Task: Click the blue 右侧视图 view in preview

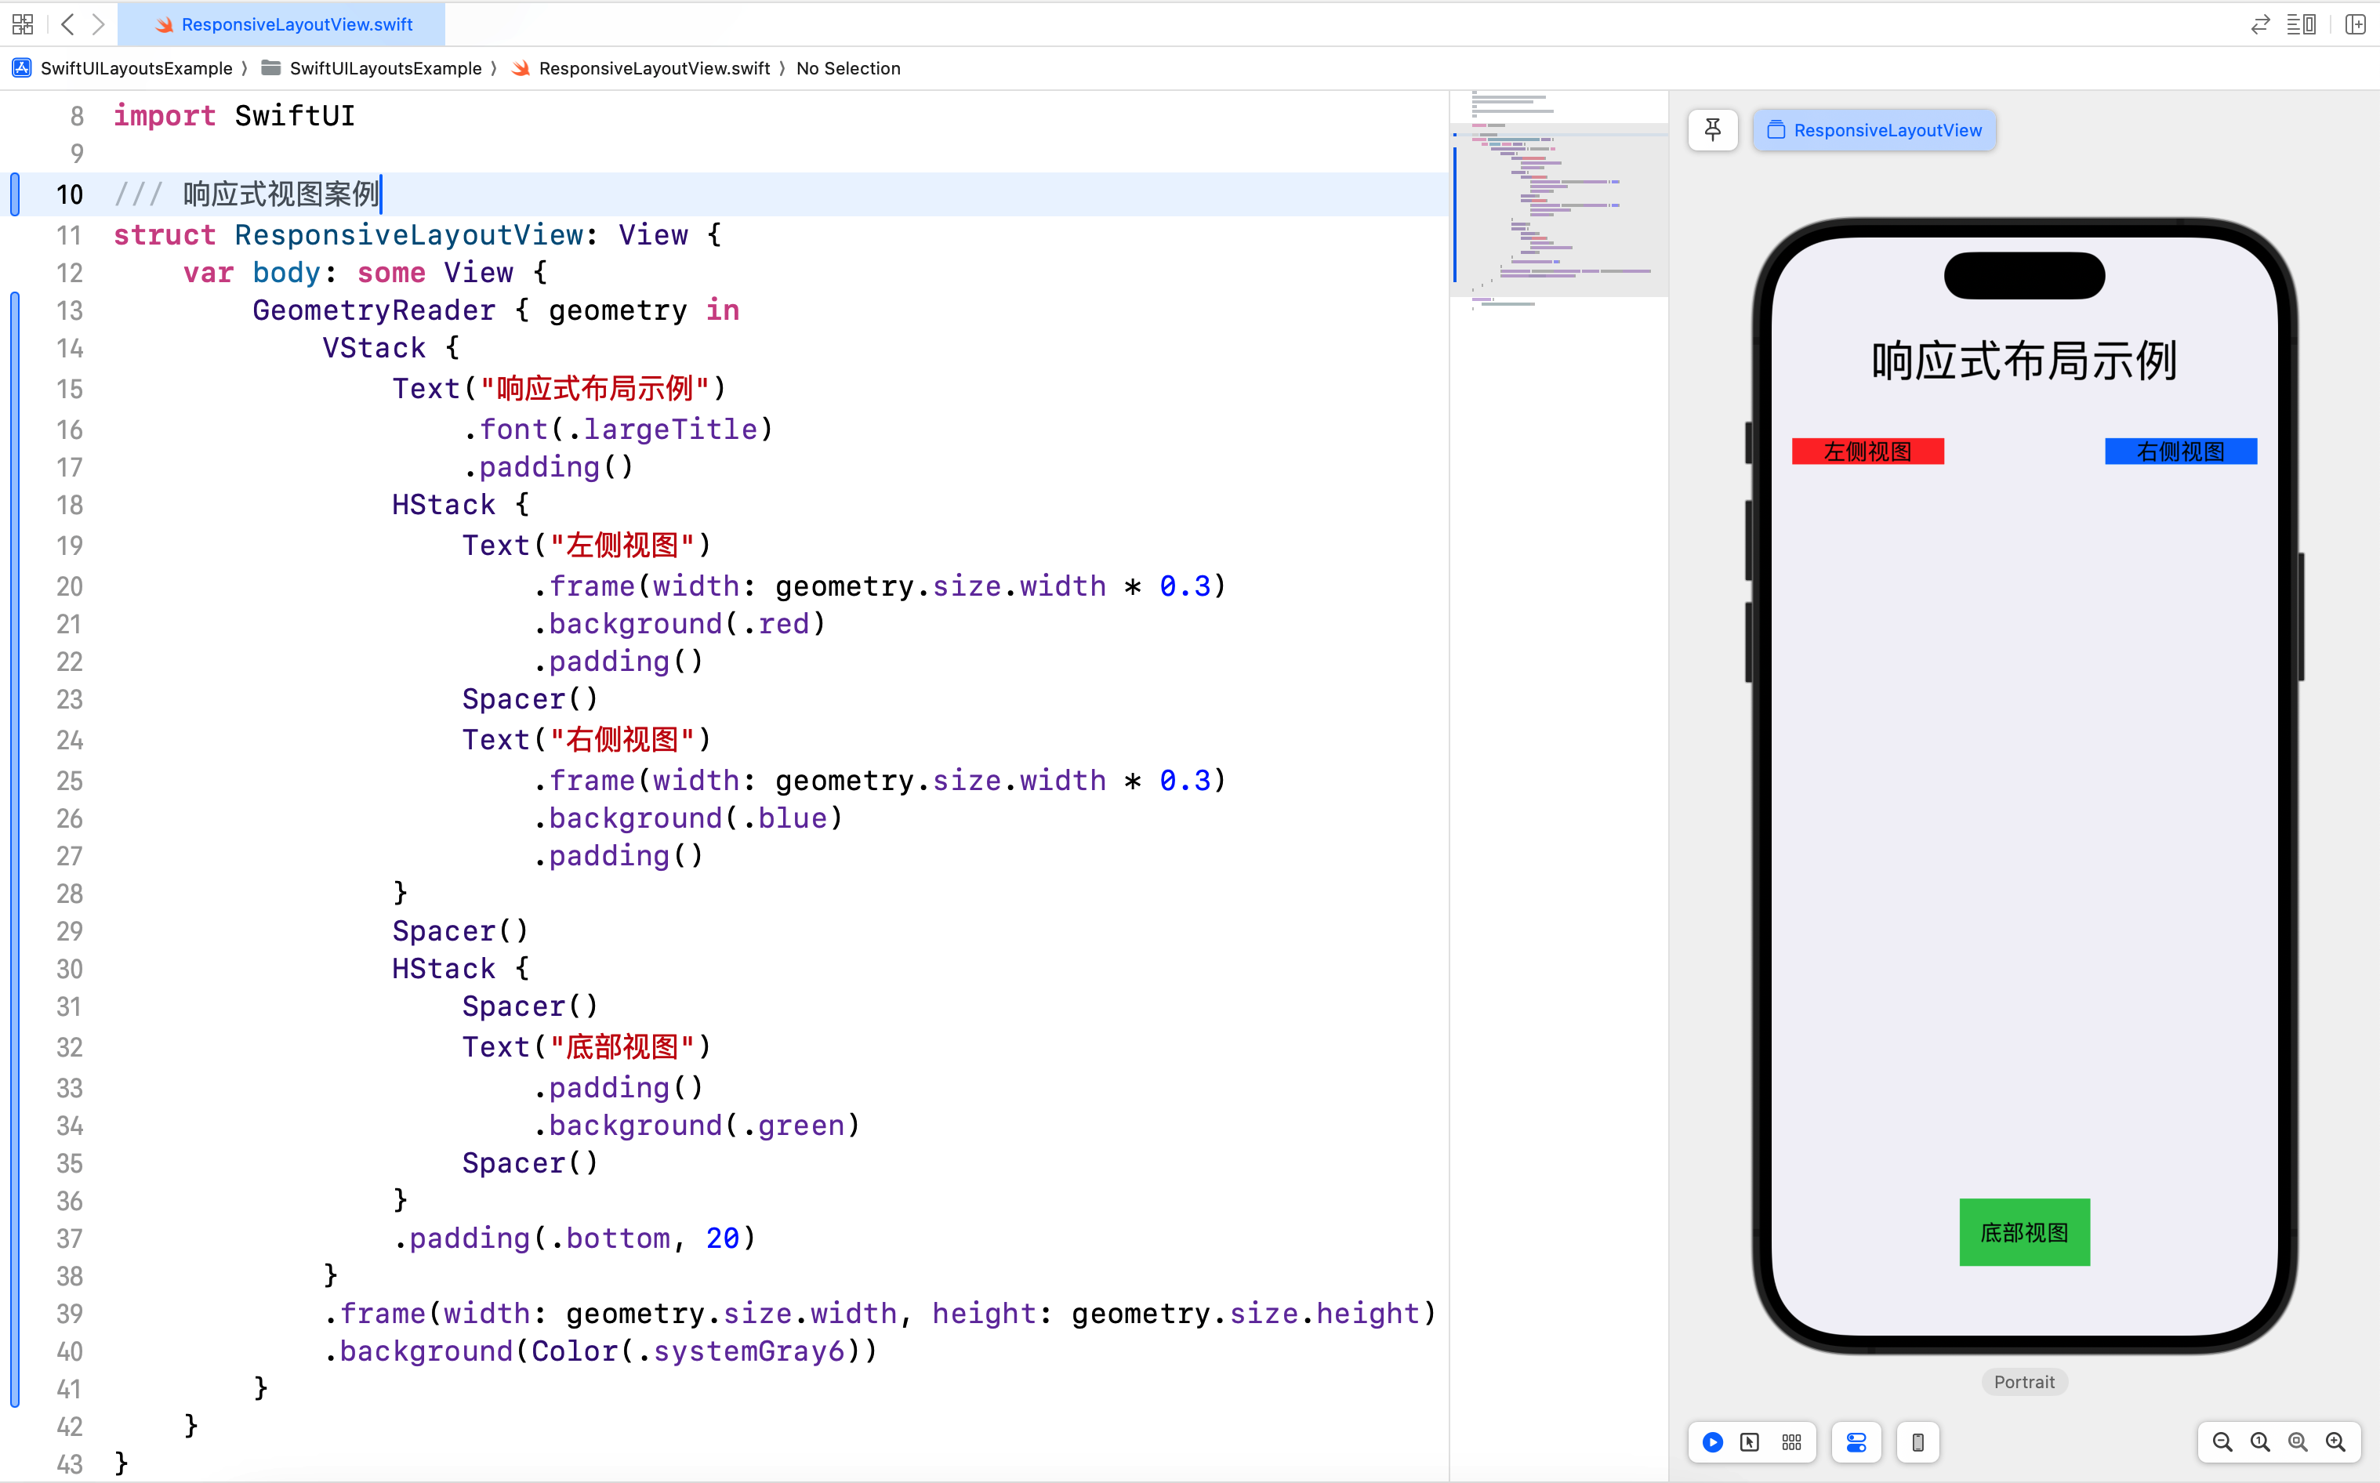Action: tap(2181, 451)
